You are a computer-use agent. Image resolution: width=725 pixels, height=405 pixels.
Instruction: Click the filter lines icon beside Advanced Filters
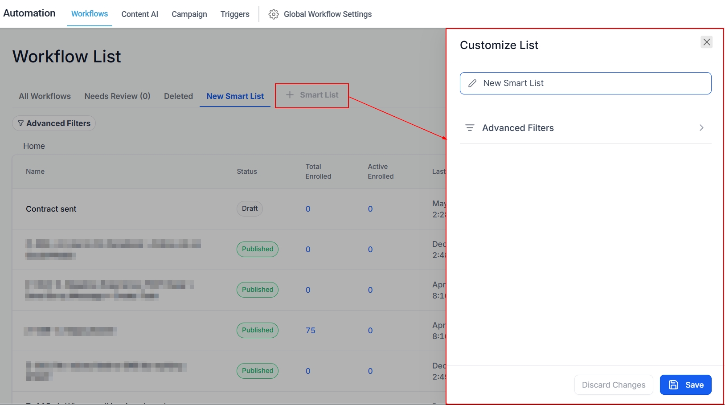[x=470, y=128]
